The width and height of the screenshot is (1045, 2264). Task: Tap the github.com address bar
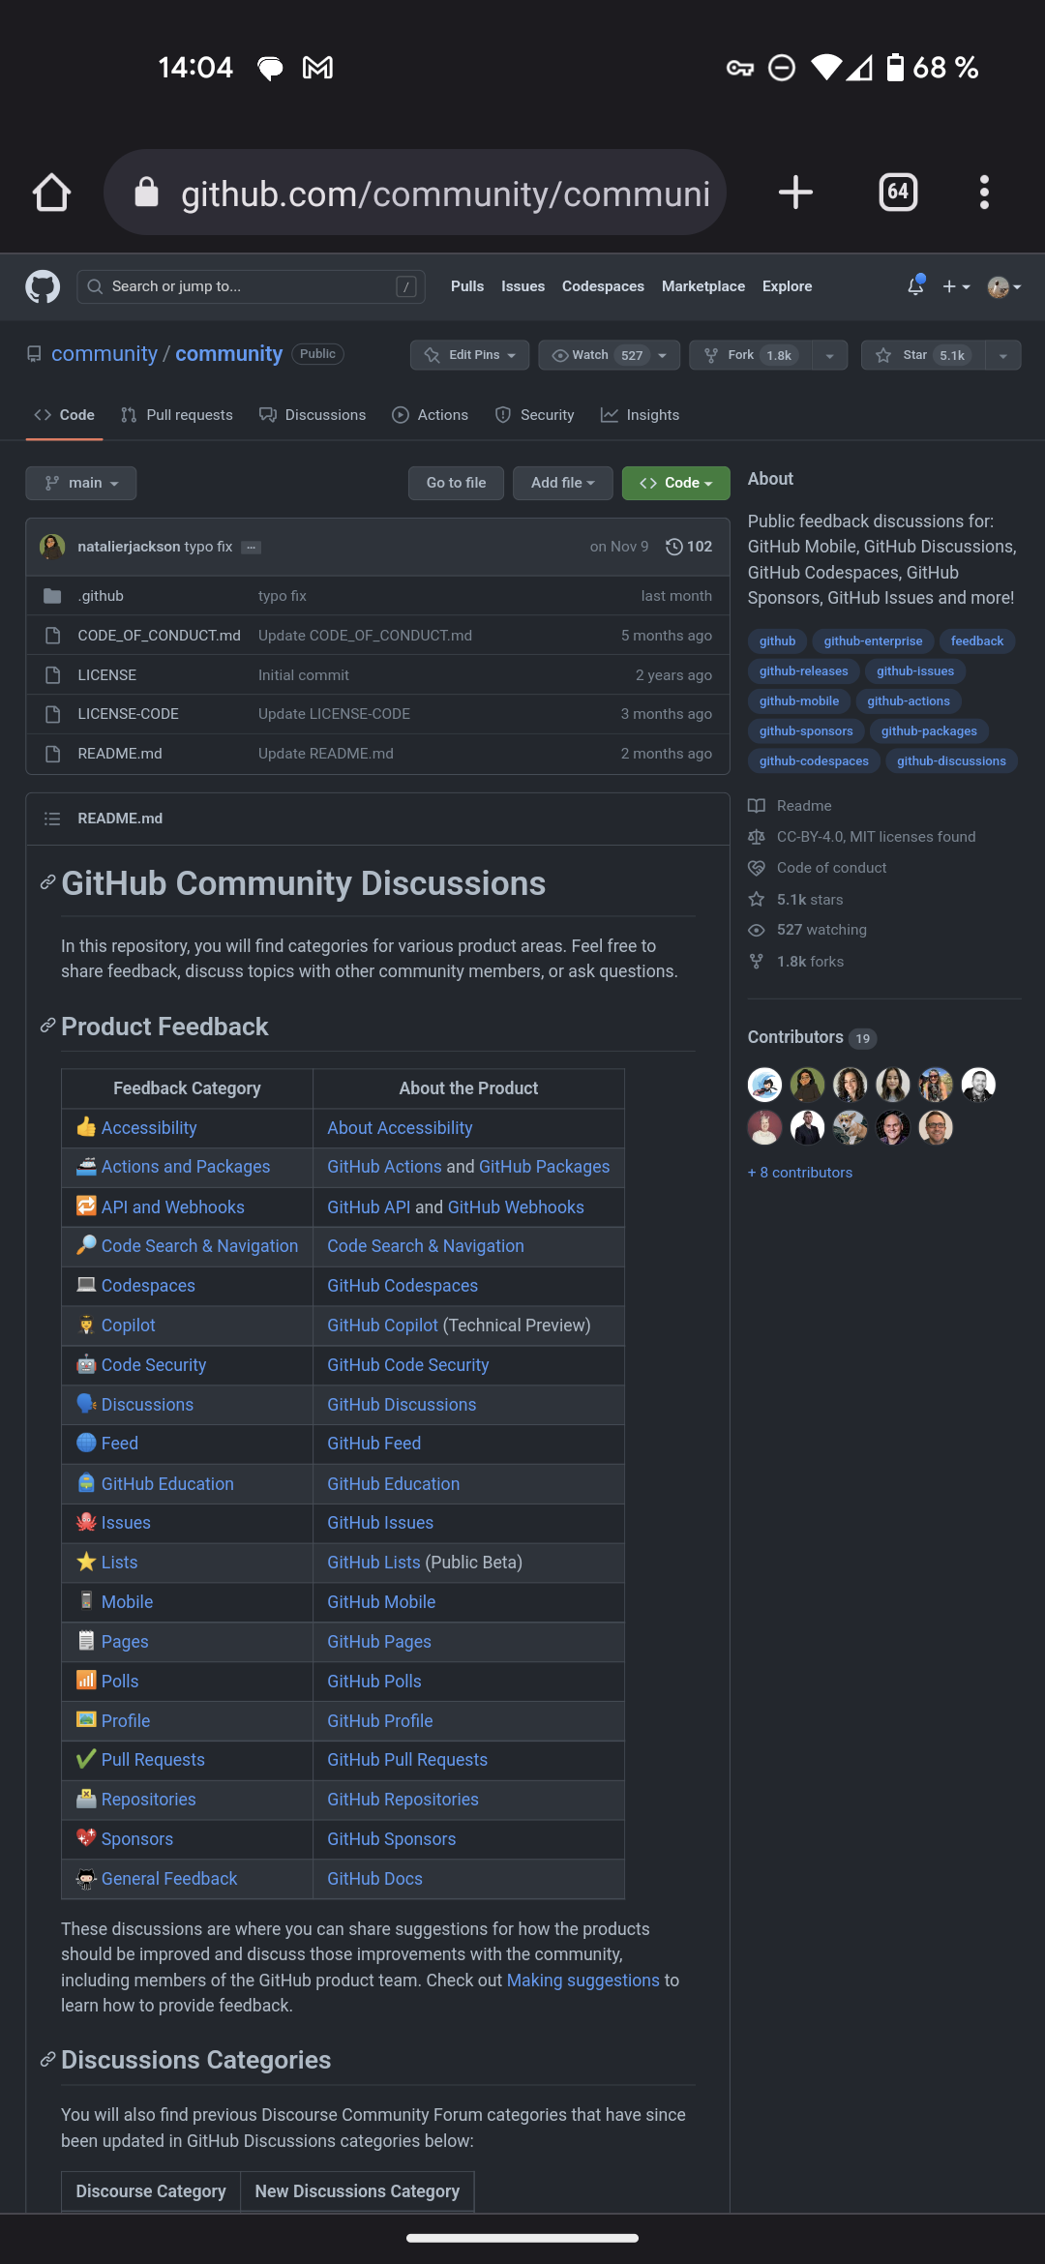click(415, 193)
